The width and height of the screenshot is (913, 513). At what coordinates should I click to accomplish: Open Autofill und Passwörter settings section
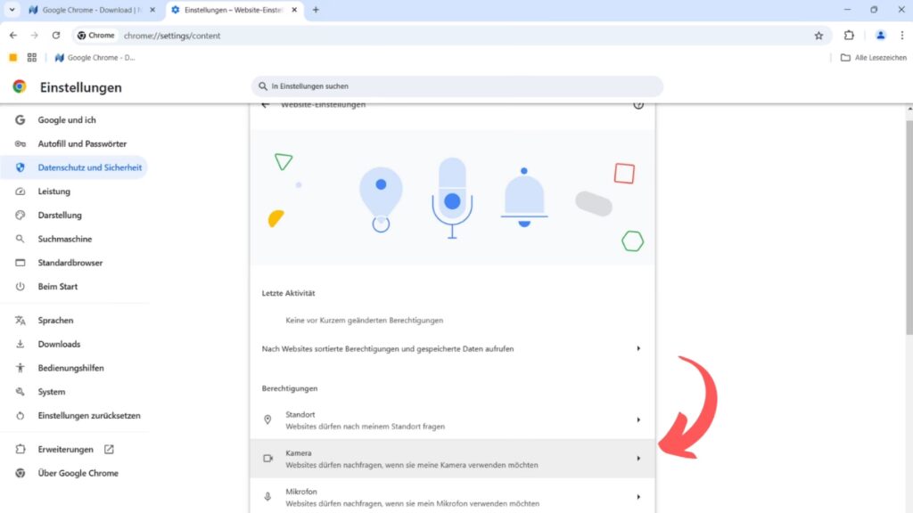pyautogui.click(x=82, y=143)
